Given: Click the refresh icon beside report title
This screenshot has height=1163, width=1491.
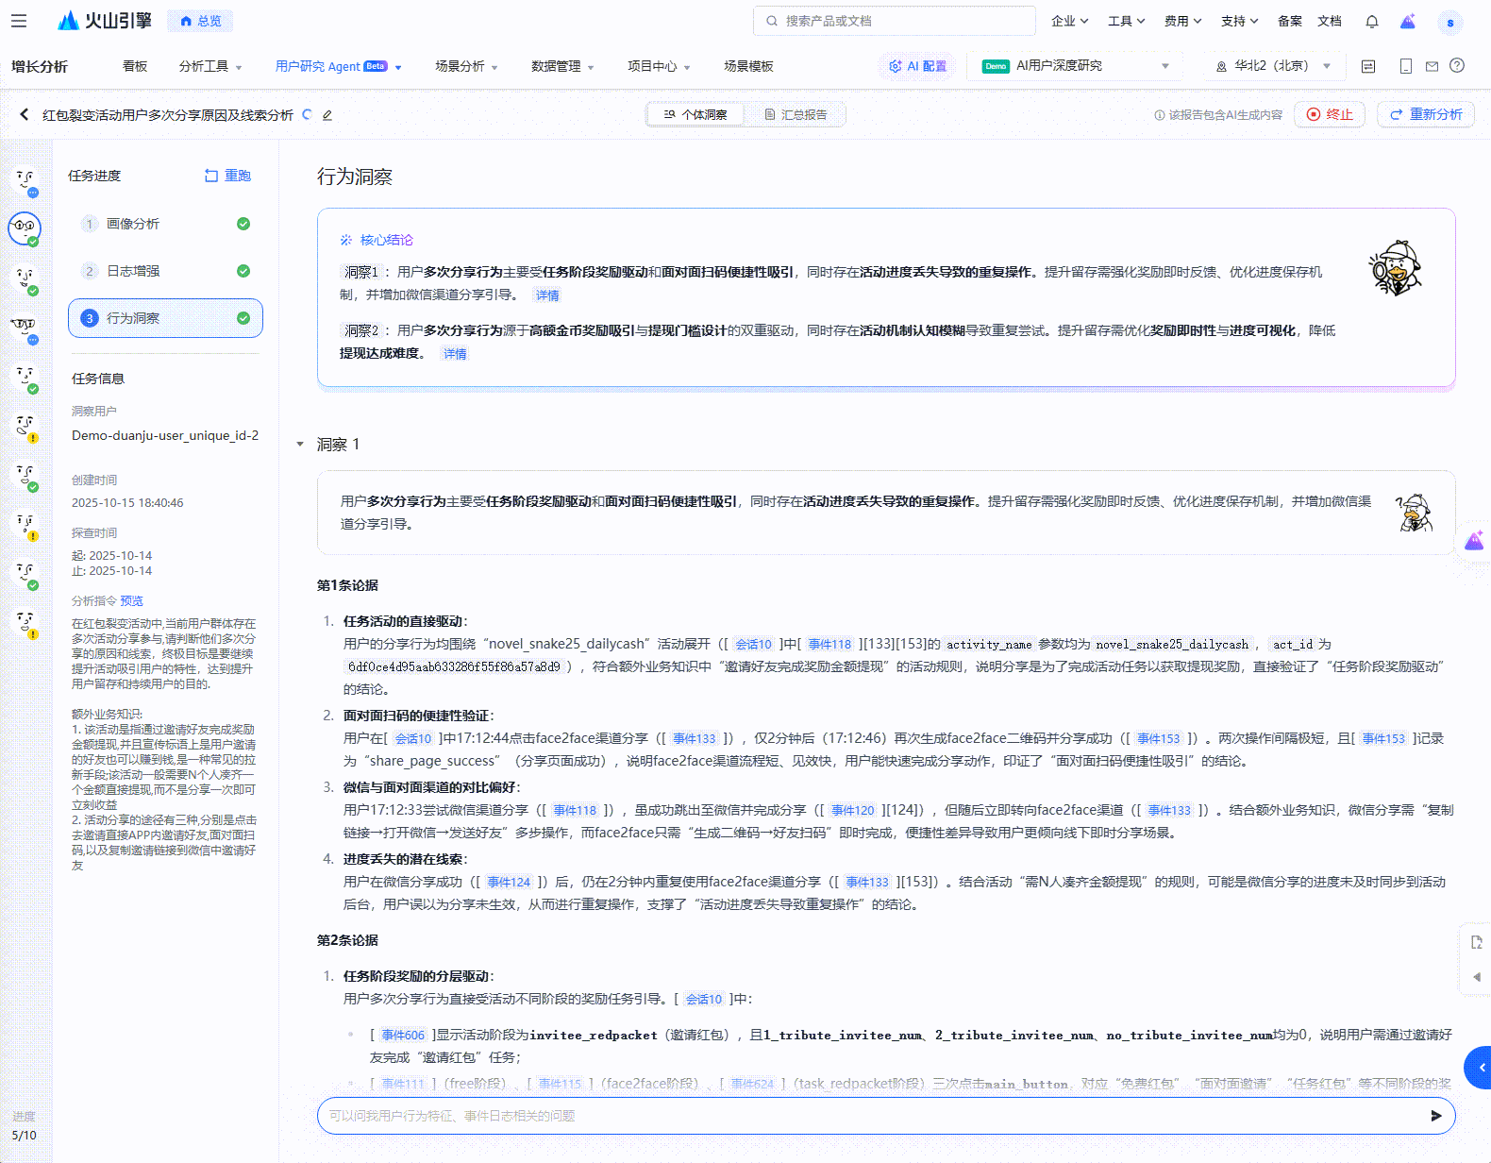Looking at the screenshot, I should tap(307, 115).
